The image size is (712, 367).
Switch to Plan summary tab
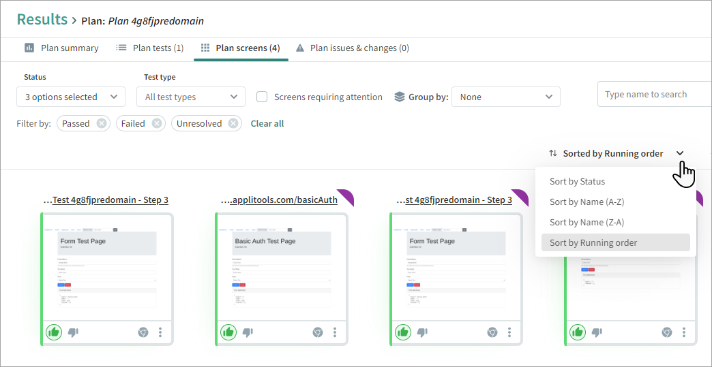coord(61,48)
